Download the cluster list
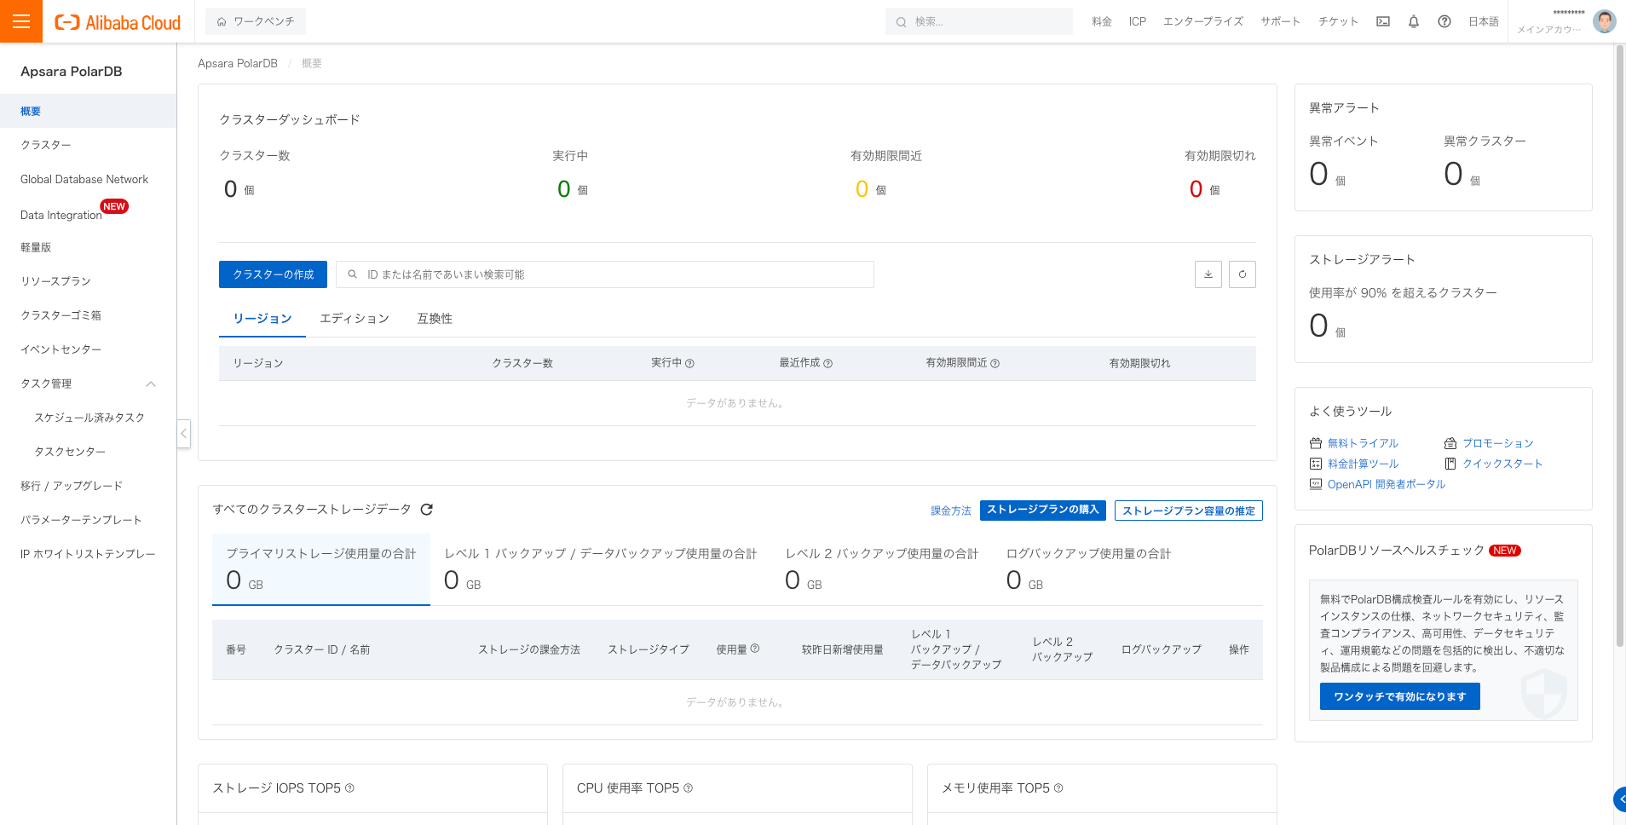The width and height of the screenshot is (1626, 825). click(x=1208, y=274)
